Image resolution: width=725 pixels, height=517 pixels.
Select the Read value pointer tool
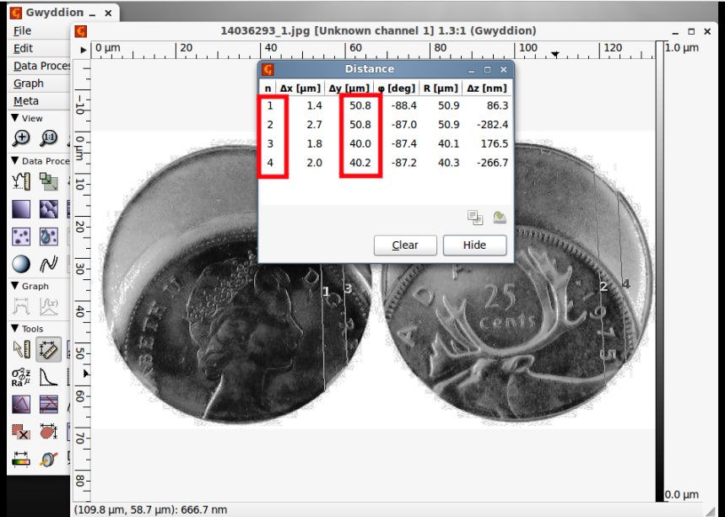point(21,350)
